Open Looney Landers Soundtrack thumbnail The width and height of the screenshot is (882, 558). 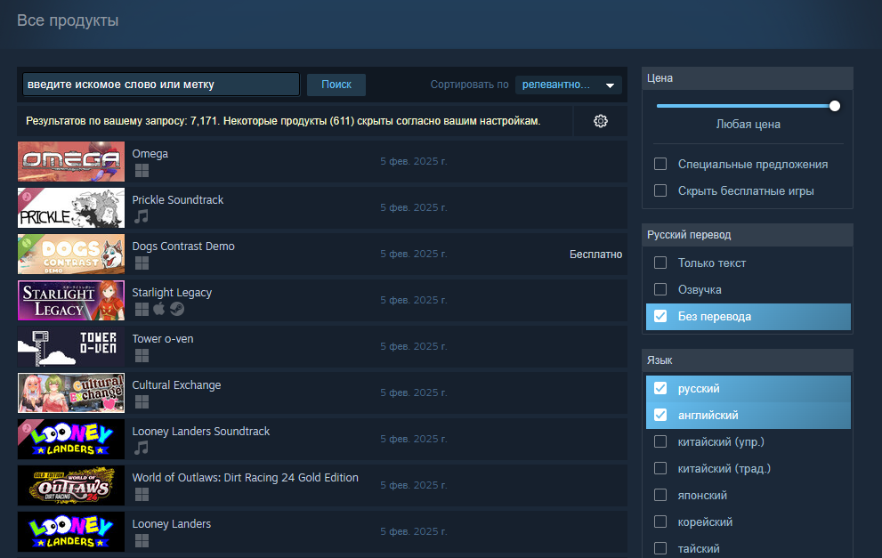click(x=71, y=439)
